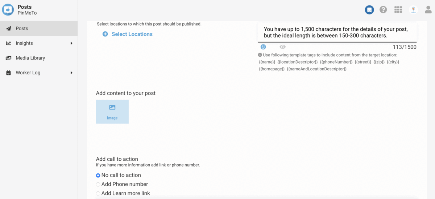Select the Add Learn more link option
Screen dimensions: 435x199
(x=98, y=193)
